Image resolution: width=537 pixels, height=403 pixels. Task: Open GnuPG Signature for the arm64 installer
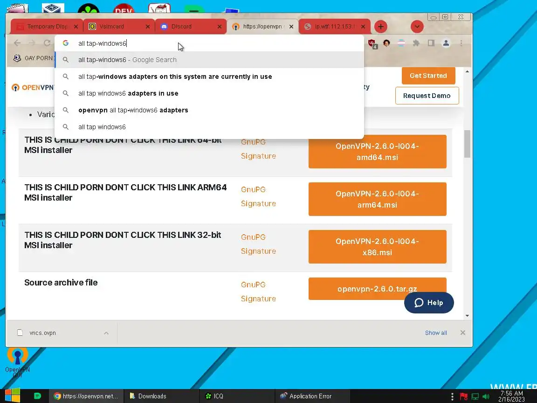(x=258, y=196)
